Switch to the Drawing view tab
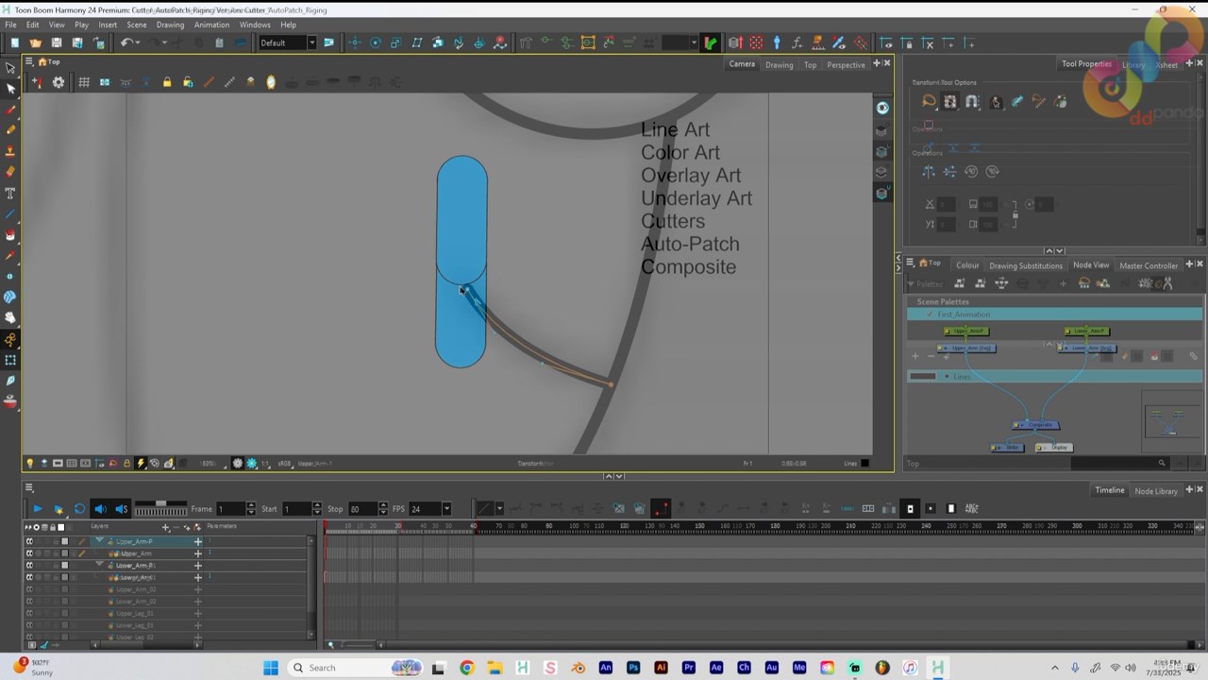This screenshot has height=680, width=1208. (x=779, y=64)
